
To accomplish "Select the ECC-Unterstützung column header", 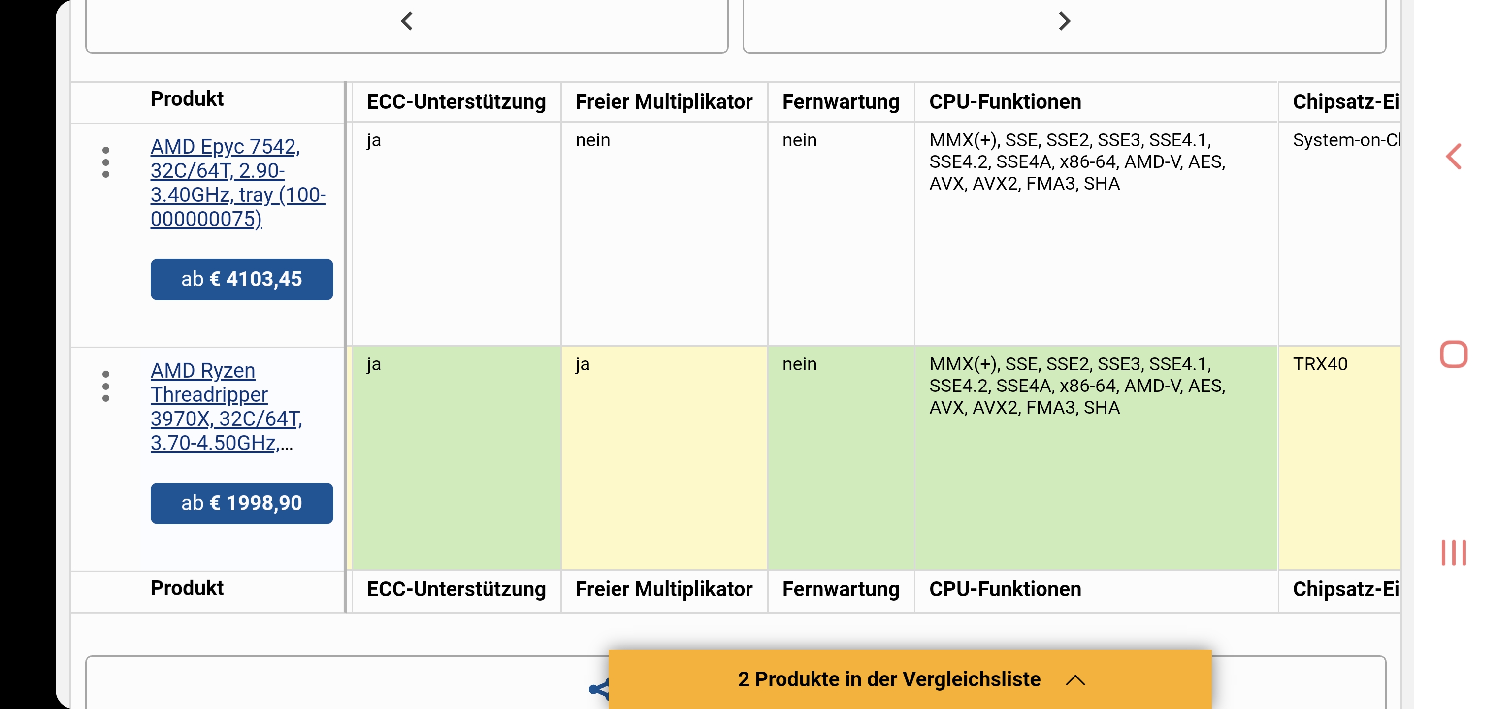I will [x=456, y=102].
